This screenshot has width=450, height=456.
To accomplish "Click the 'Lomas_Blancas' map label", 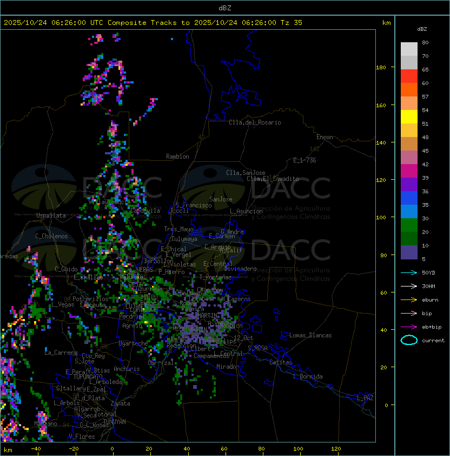I will (x=310, y=335).
